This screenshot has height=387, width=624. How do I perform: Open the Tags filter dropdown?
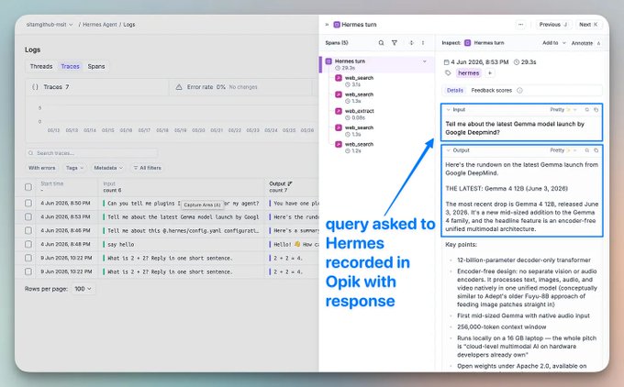74,168
